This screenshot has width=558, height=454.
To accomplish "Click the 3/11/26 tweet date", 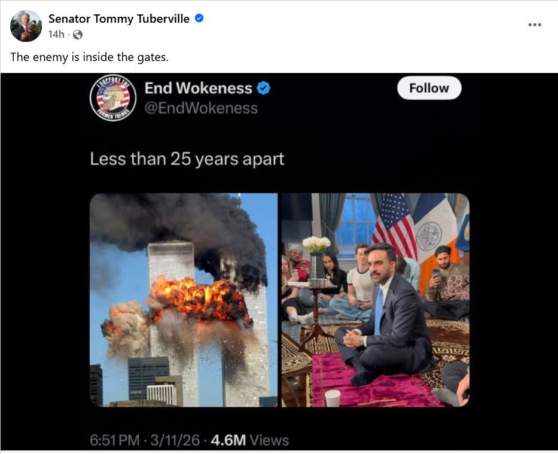I will pos(175,440).
